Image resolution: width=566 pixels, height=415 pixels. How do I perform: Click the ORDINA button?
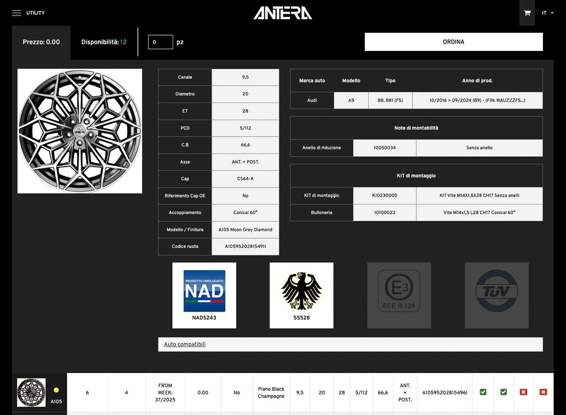pos(454,42)
